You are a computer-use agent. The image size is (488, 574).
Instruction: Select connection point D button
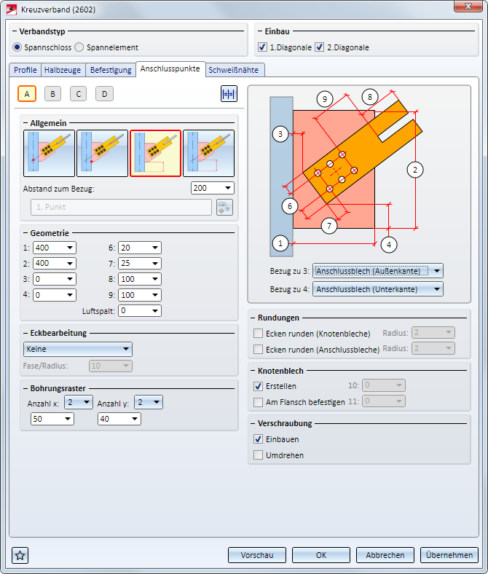(104, 93)
